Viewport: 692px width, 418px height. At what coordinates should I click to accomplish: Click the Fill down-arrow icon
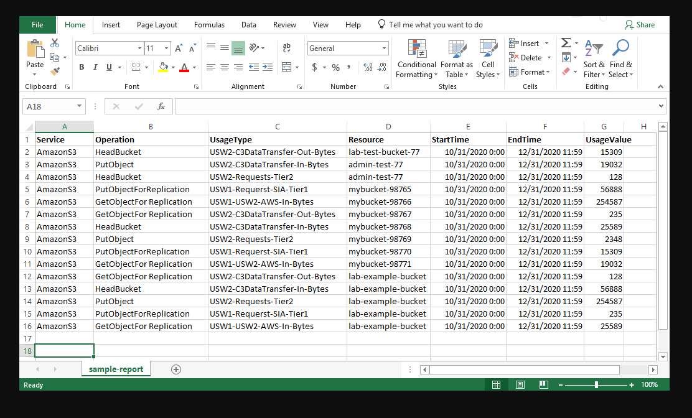click(566, 57)
